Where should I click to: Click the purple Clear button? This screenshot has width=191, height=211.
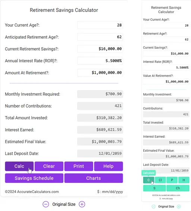pyautogui.click(x=49, y=166)
